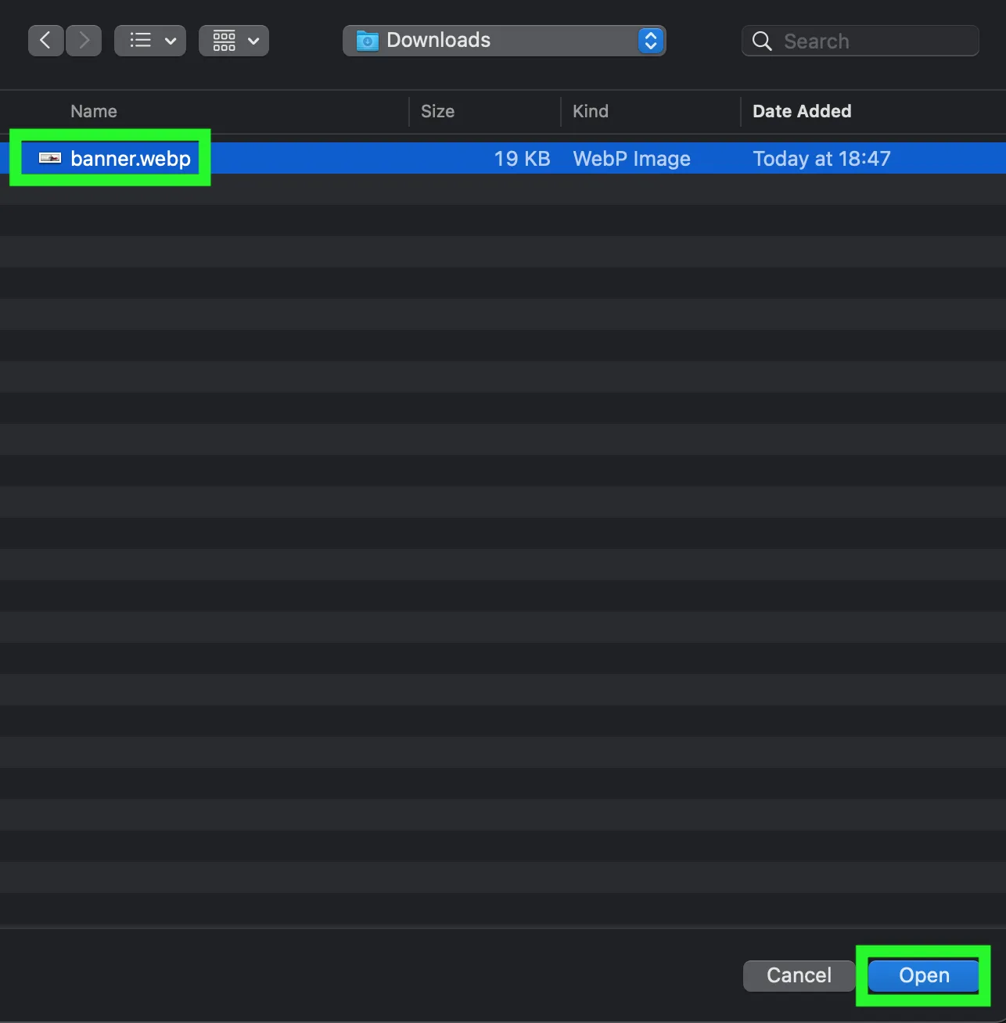1006x1023 pixels.
Task: Click the Downloads folder icon in path bar
Action: click(x=366, y=40)
